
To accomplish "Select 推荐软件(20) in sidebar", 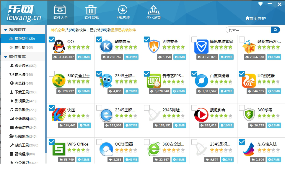I will 22,38.
